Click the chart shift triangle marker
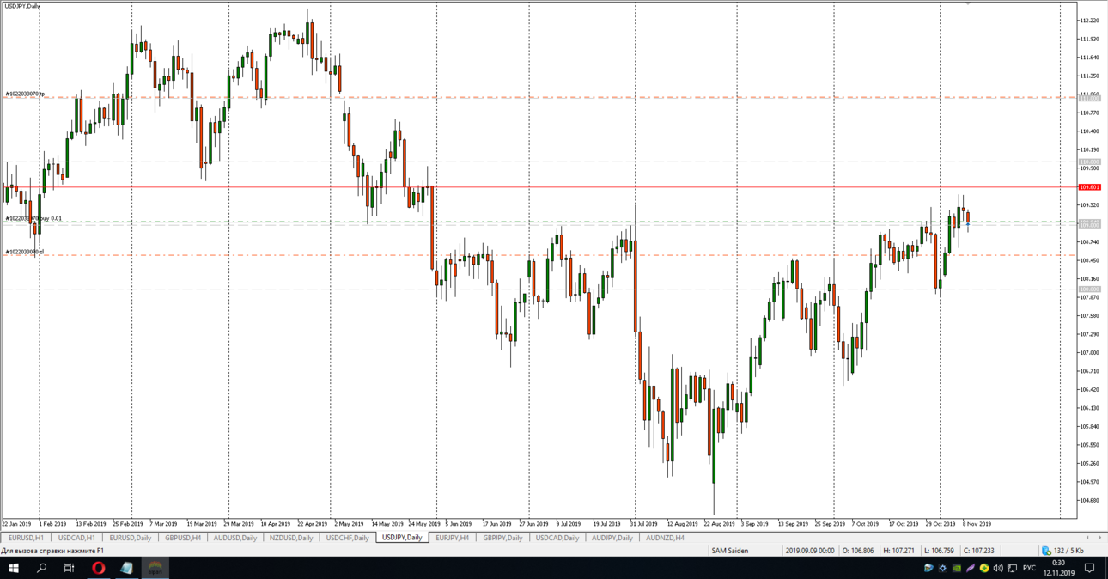The height and width of the screenshot is (579, 1108). pyautogui.click(x=968, y=3)
